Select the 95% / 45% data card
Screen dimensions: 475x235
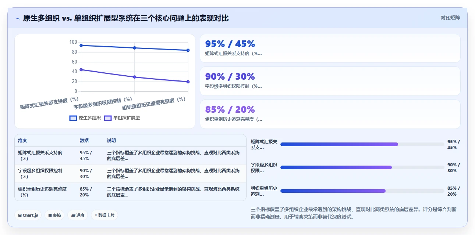point(330,48)
